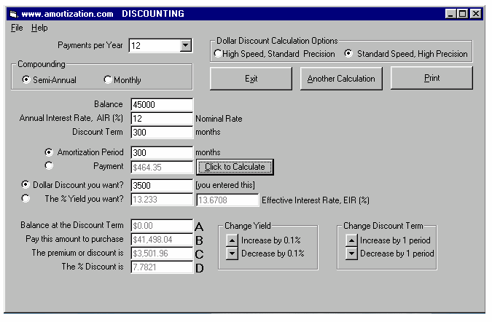The image size is (492, 322).
Task: Click the Another Calculation button
Action: (x=341, y=79)
